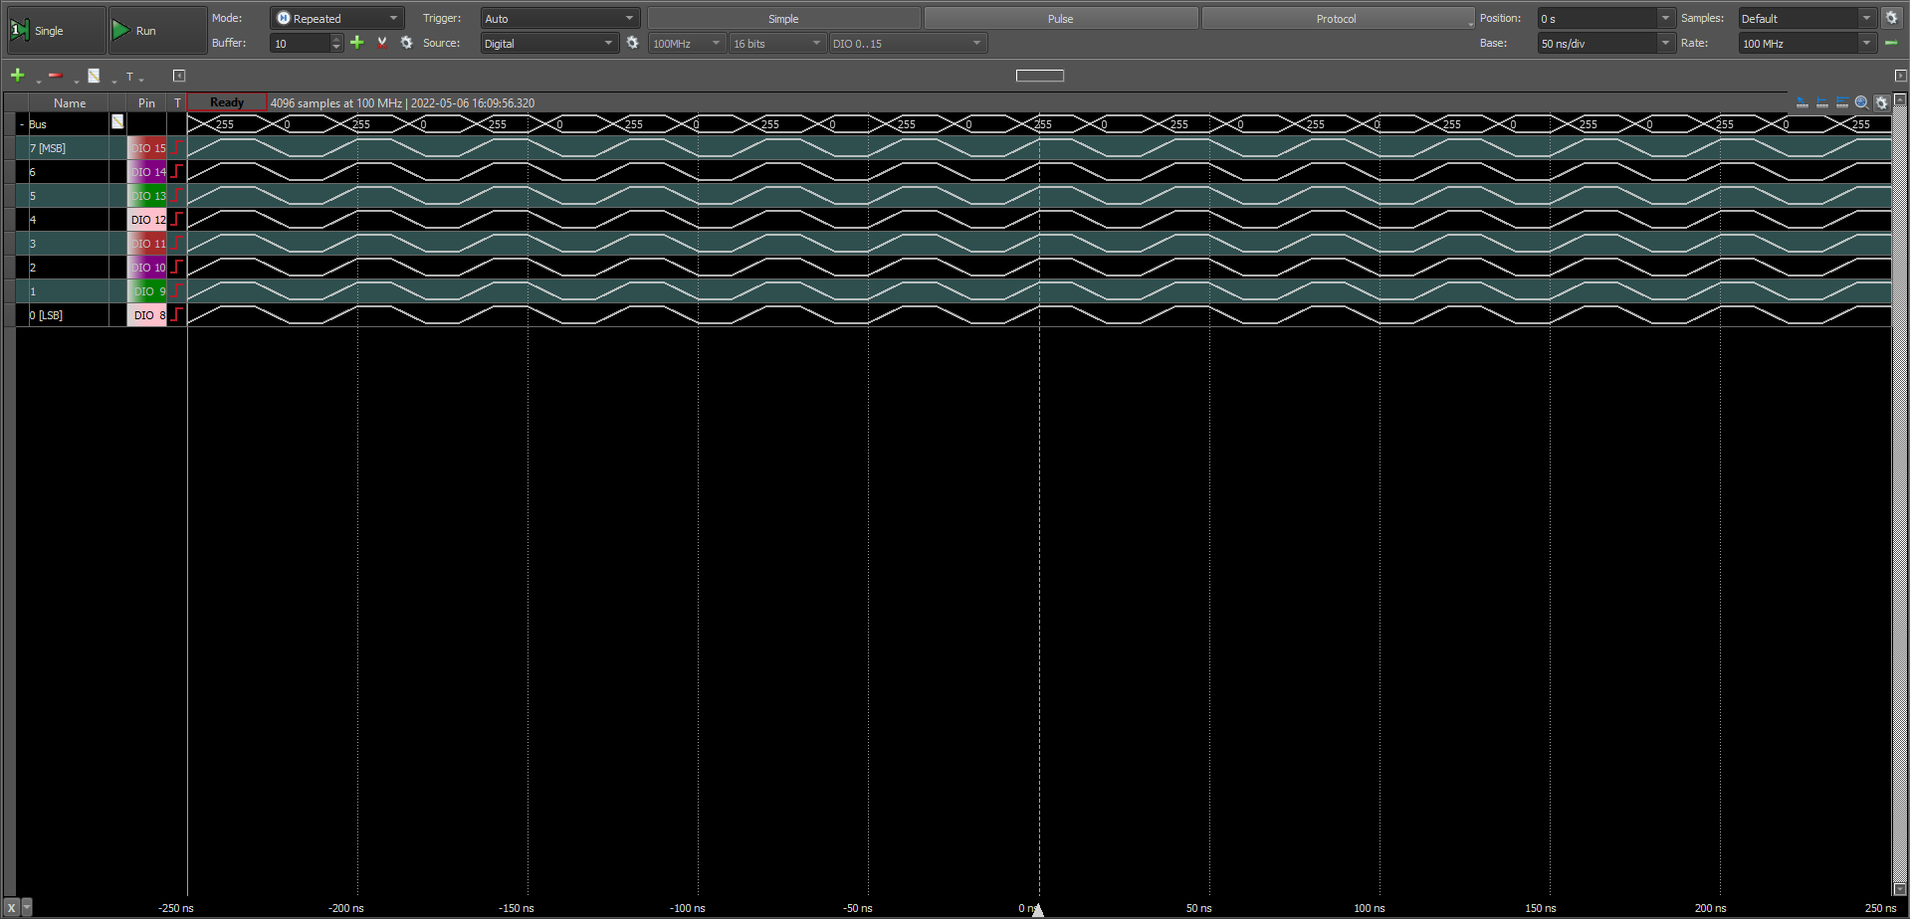Viewport: 1910px width, 919px height.
Task: Toggle trigger condition for DIO 8 row
Action: 177,315
